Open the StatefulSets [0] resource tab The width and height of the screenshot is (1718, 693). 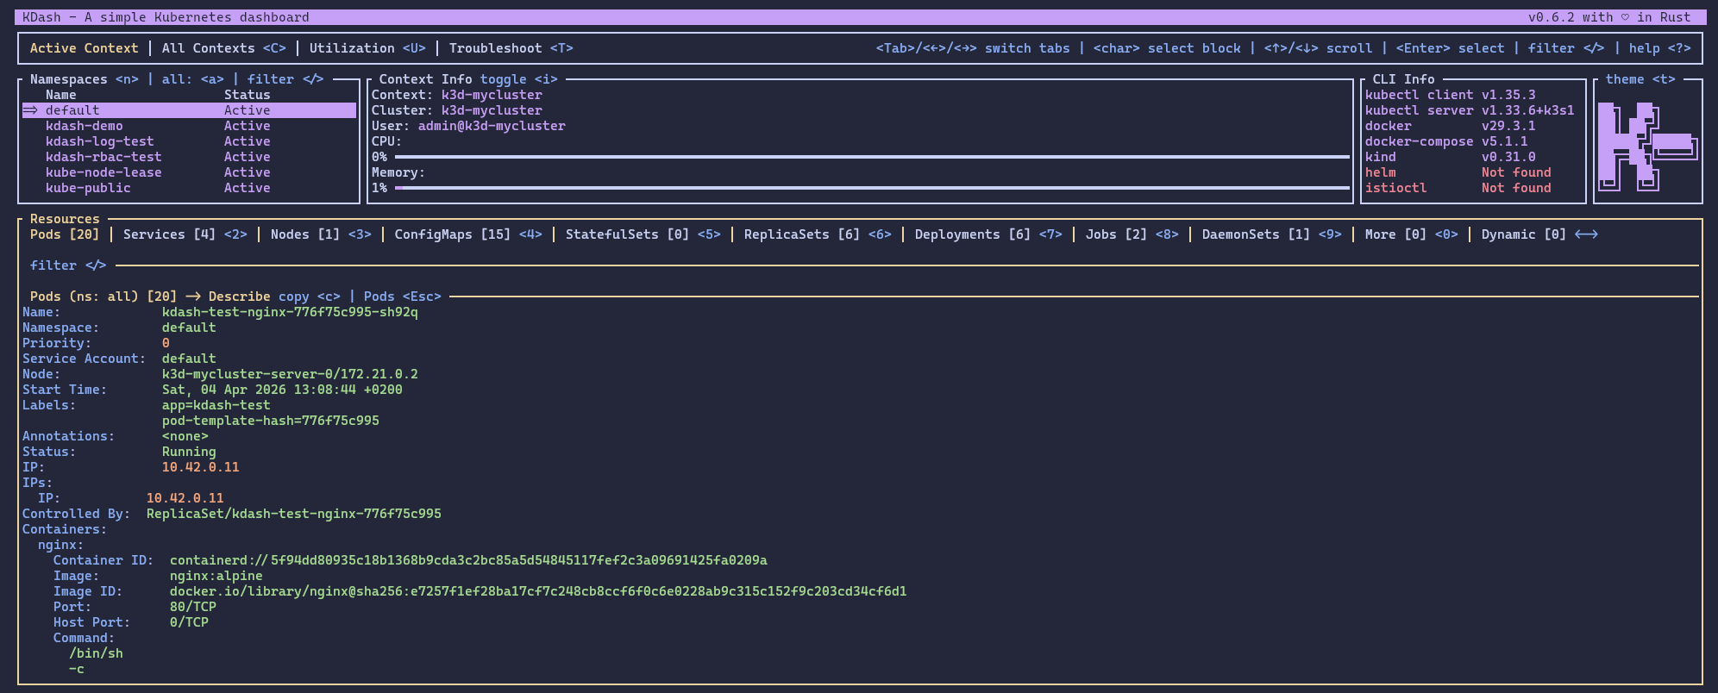pyautogui.click(x=643, y=234)
